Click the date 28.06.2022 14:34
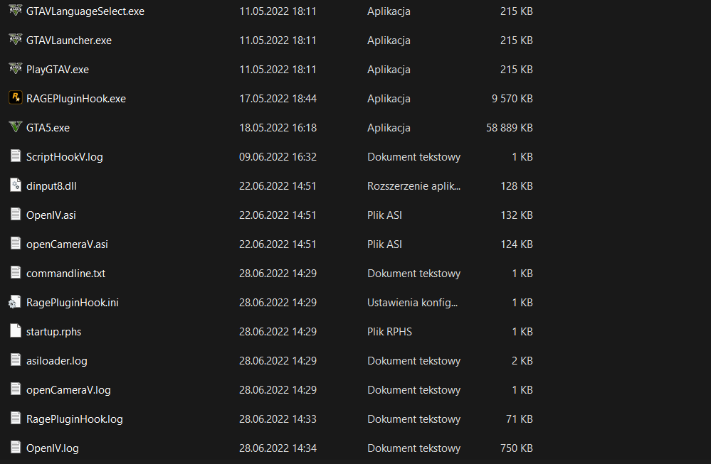Viewport: 711px width, 464px height. [278, 448]
